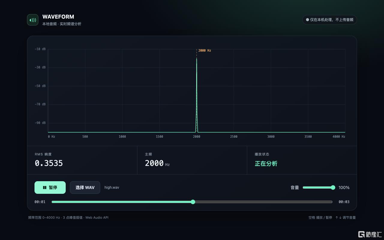Click the 4000 Hz axis label

(339, 136)
